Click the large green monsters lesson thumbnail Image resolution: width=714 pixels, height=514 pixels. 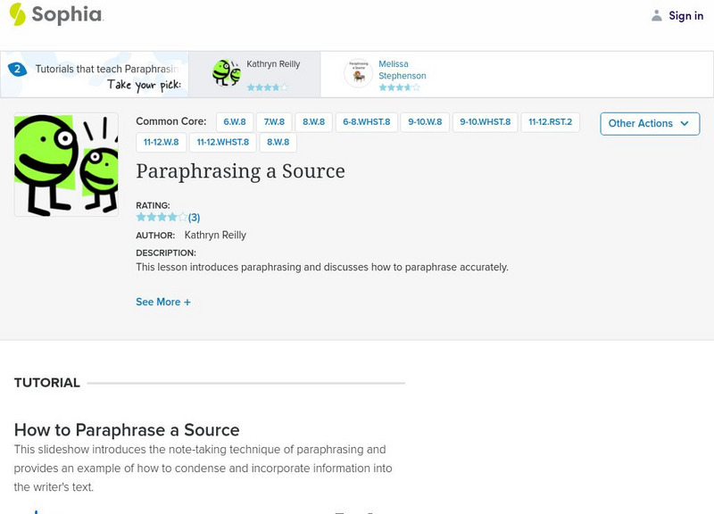click(66, 164)
